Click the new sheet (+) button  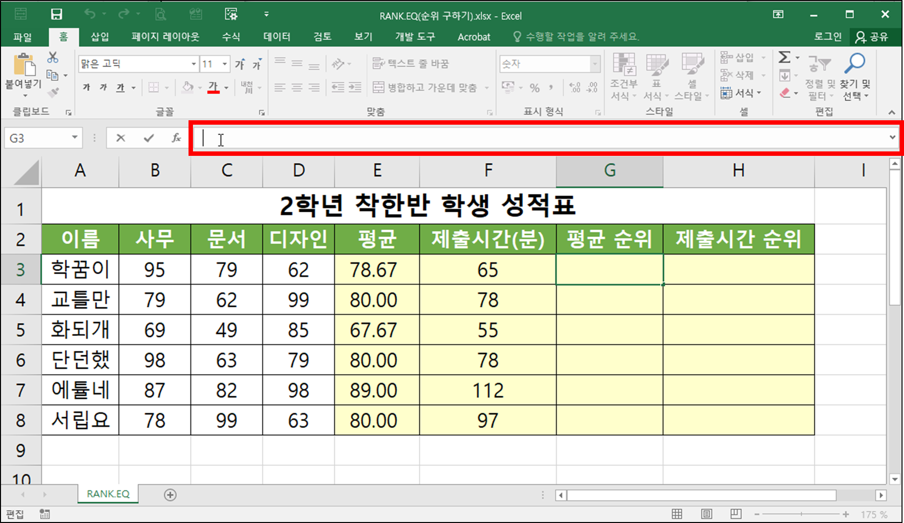coord(170,495)
